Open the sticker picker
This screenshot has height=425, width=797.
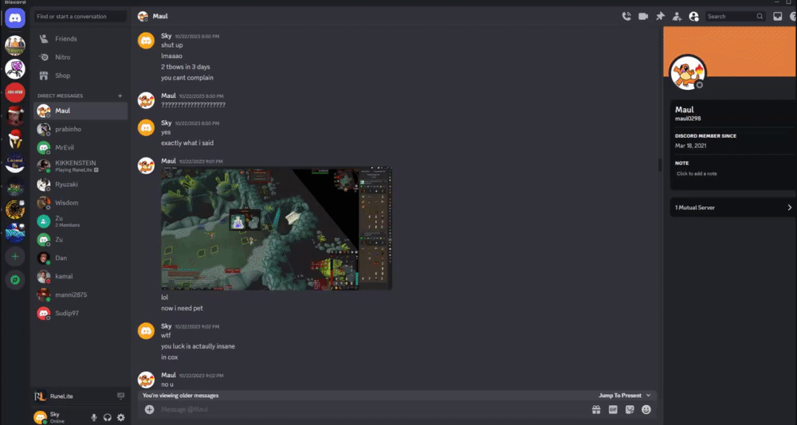(630, 409)
